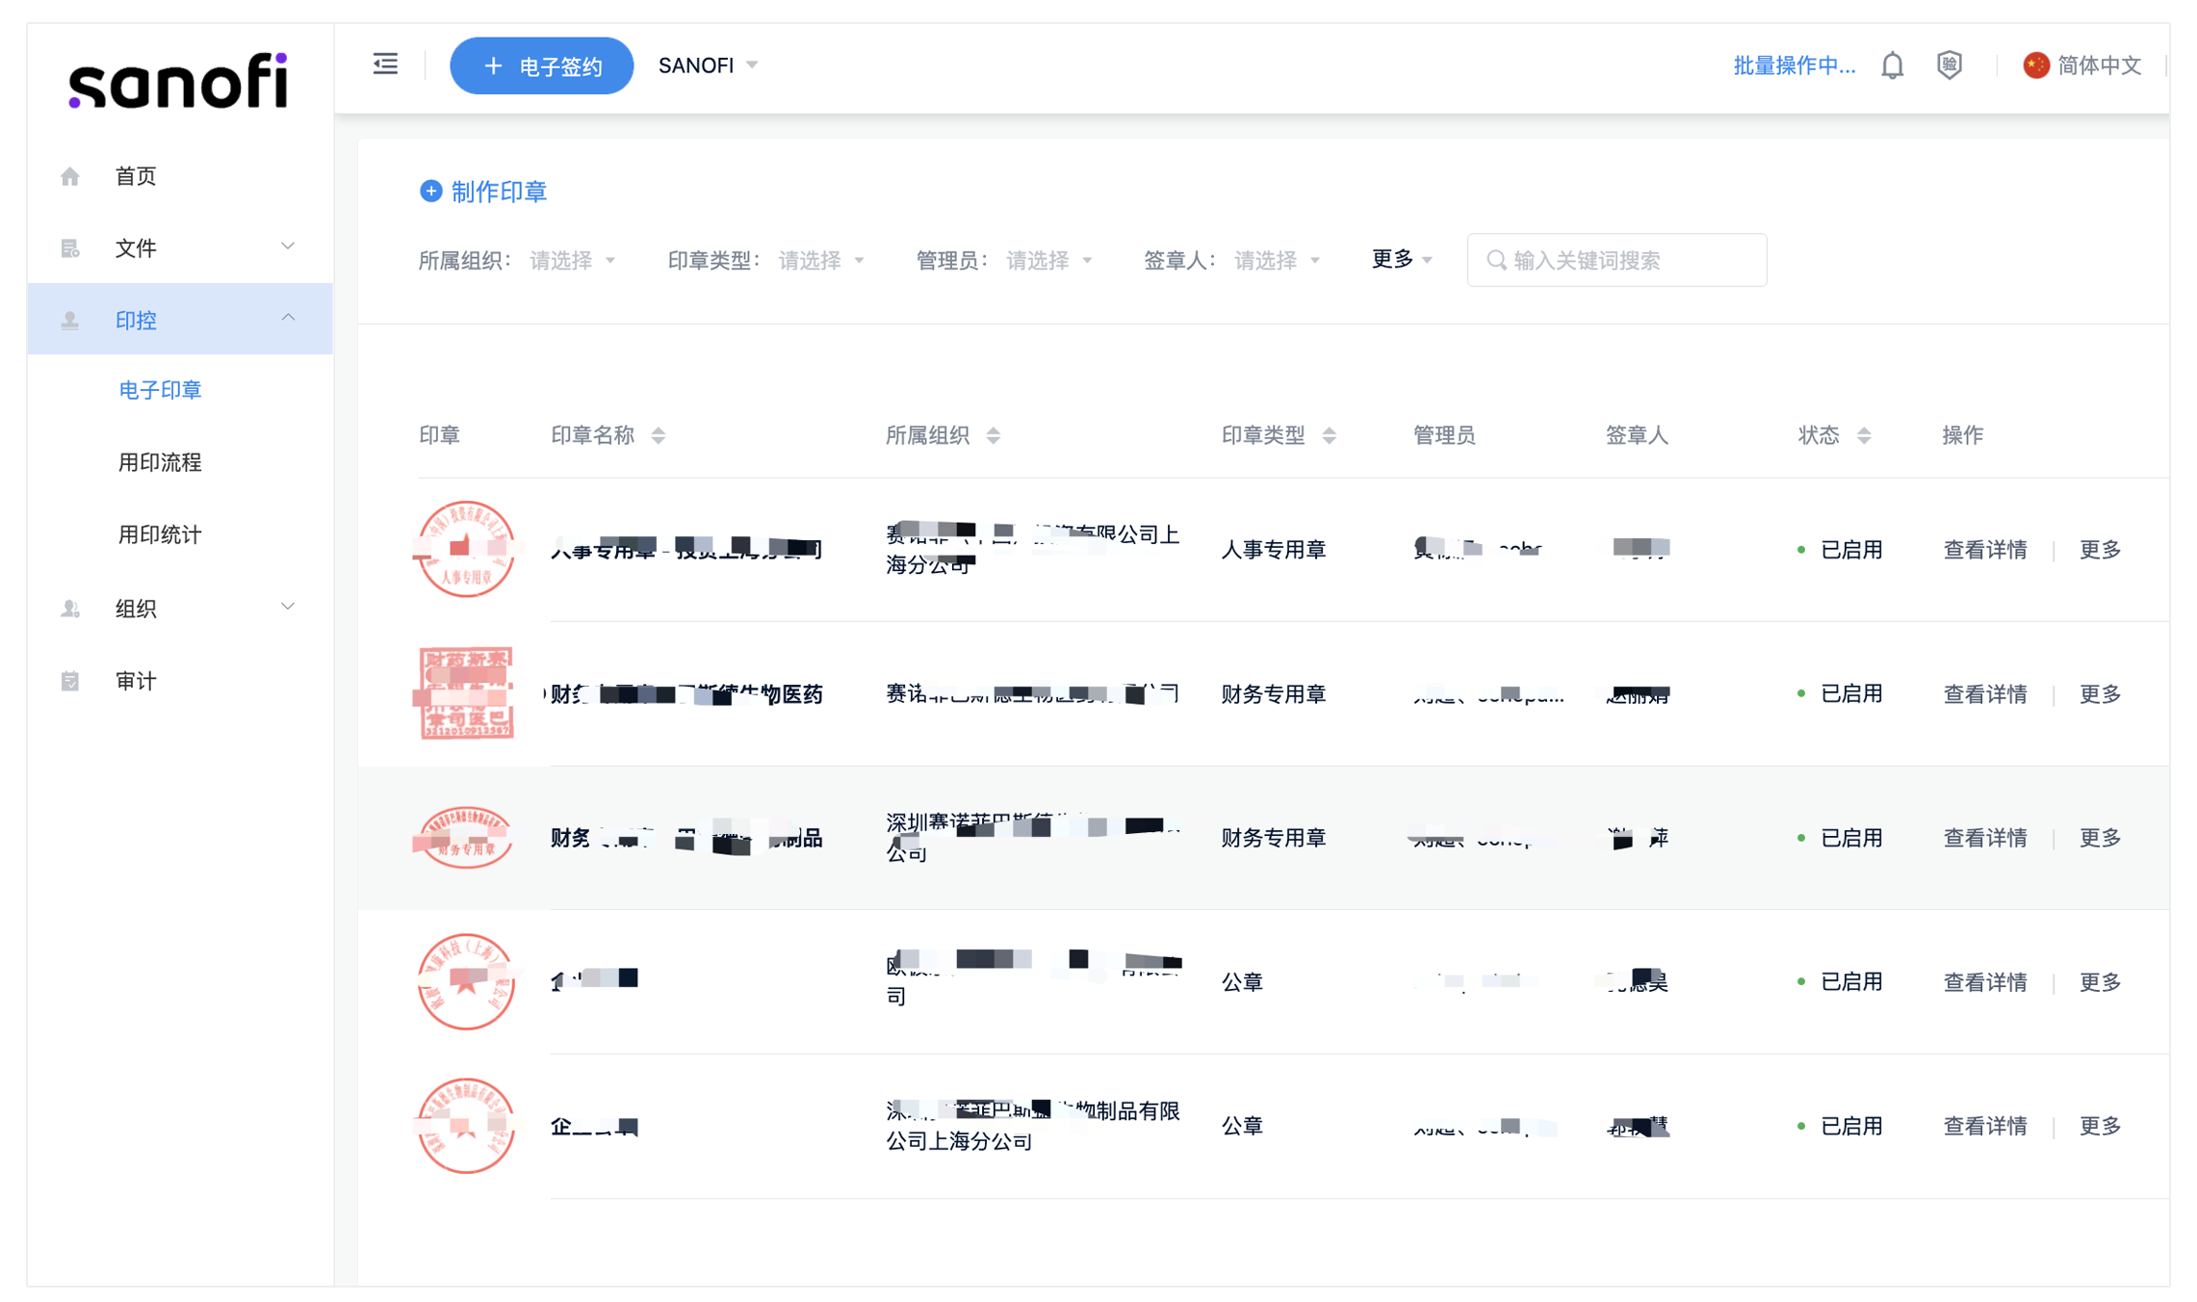This screenshot has height=1302, width=2197.
Task: Click 更多 for fourth row 公章
Action: 2101,982
